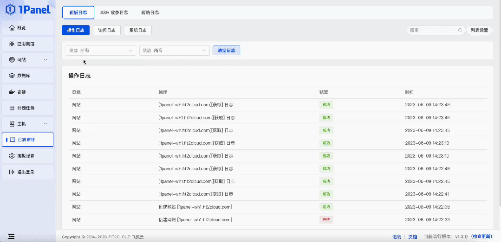Open the 概览 overview home icon

[x=12, y=28]
